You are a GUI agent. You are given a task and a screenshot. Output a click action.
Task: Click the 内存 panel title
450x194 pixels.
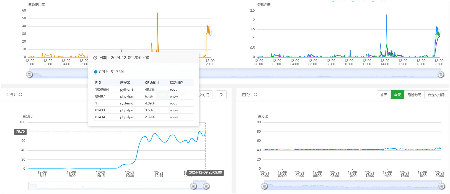(x=246, y=95)
